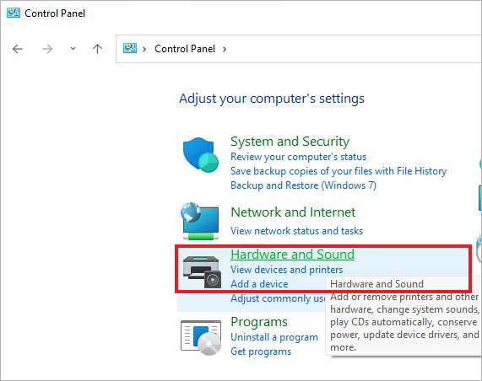Screen dimensions: 482x381
Task: Click the Control Panel icon in the address bar
Action: (130, 48)
